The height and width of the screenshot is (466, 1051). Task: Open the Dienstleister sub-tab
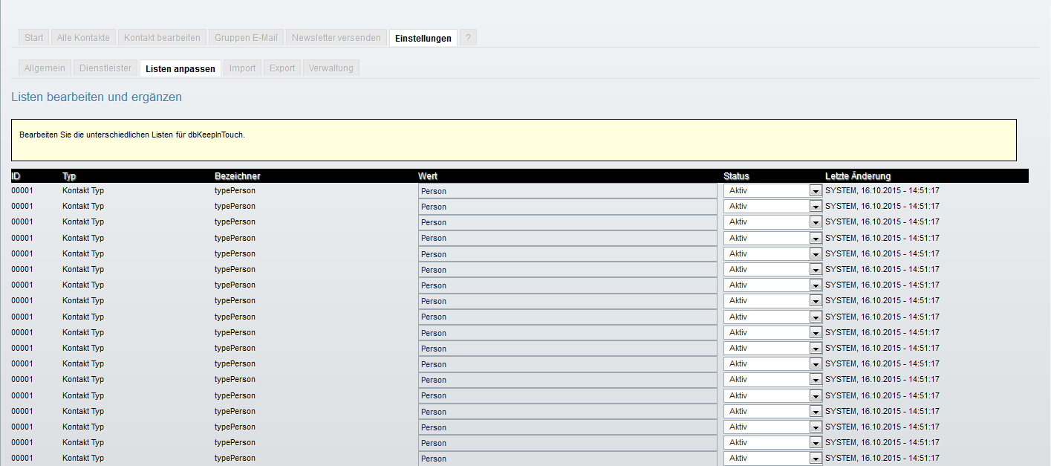pos(105,68)
